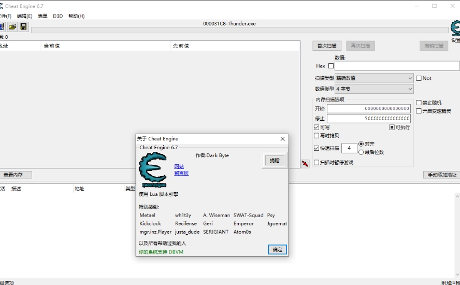Click the save floppy disk icon
Screen dimensions: 460x285
click(x=23, y=27)
